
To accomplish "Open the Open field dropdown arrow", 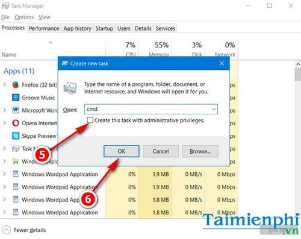I will point(214,109).
